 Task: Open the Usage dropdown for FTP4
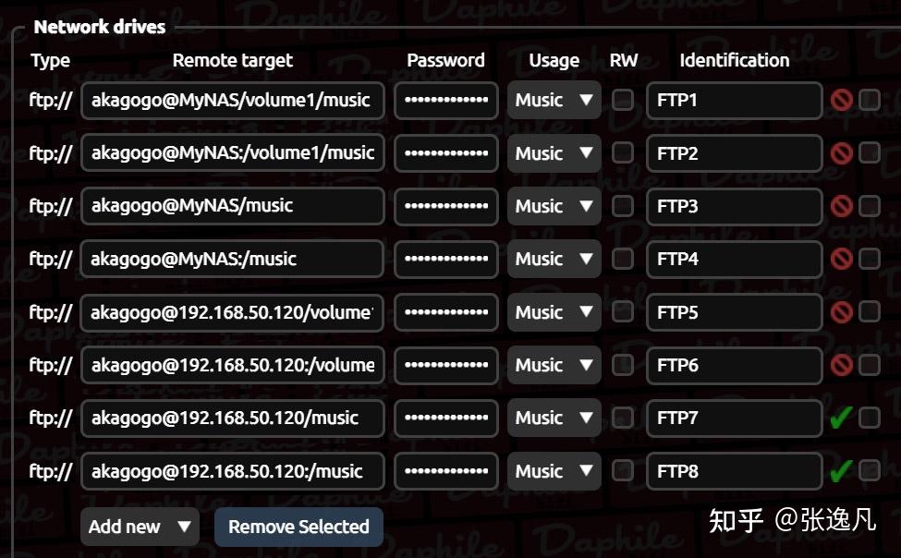[x=554, y=259]
